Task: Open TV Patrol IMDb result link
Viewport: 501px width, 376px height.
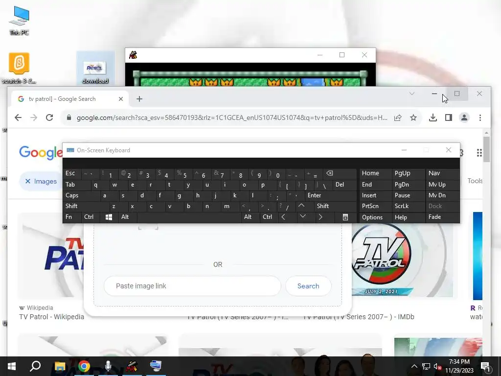Action: (x=359, y=317)
